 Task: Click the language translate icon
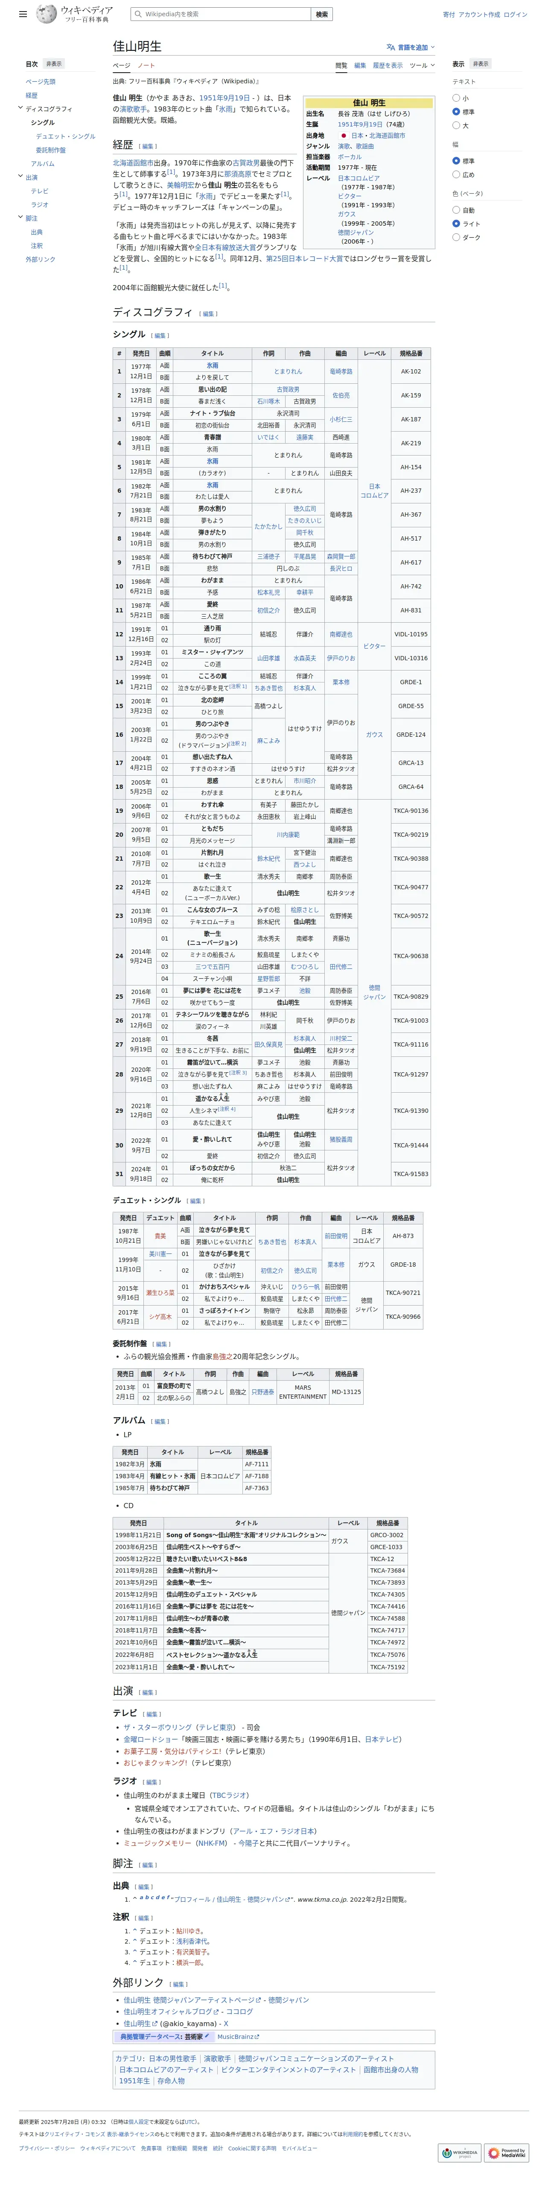point(390,47)
